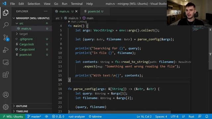Click the Debug code lens above main
This screenshot has width=212, height=119.
click(x=82, y=21)
